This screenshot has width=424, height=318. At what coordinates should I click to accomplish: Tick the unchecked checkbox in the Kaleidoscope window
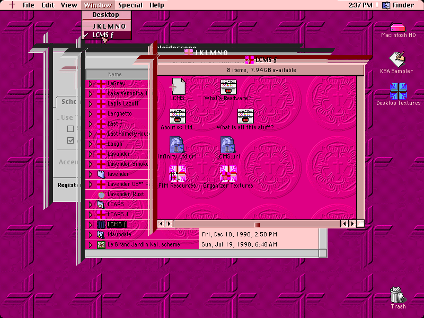(70, 129)
